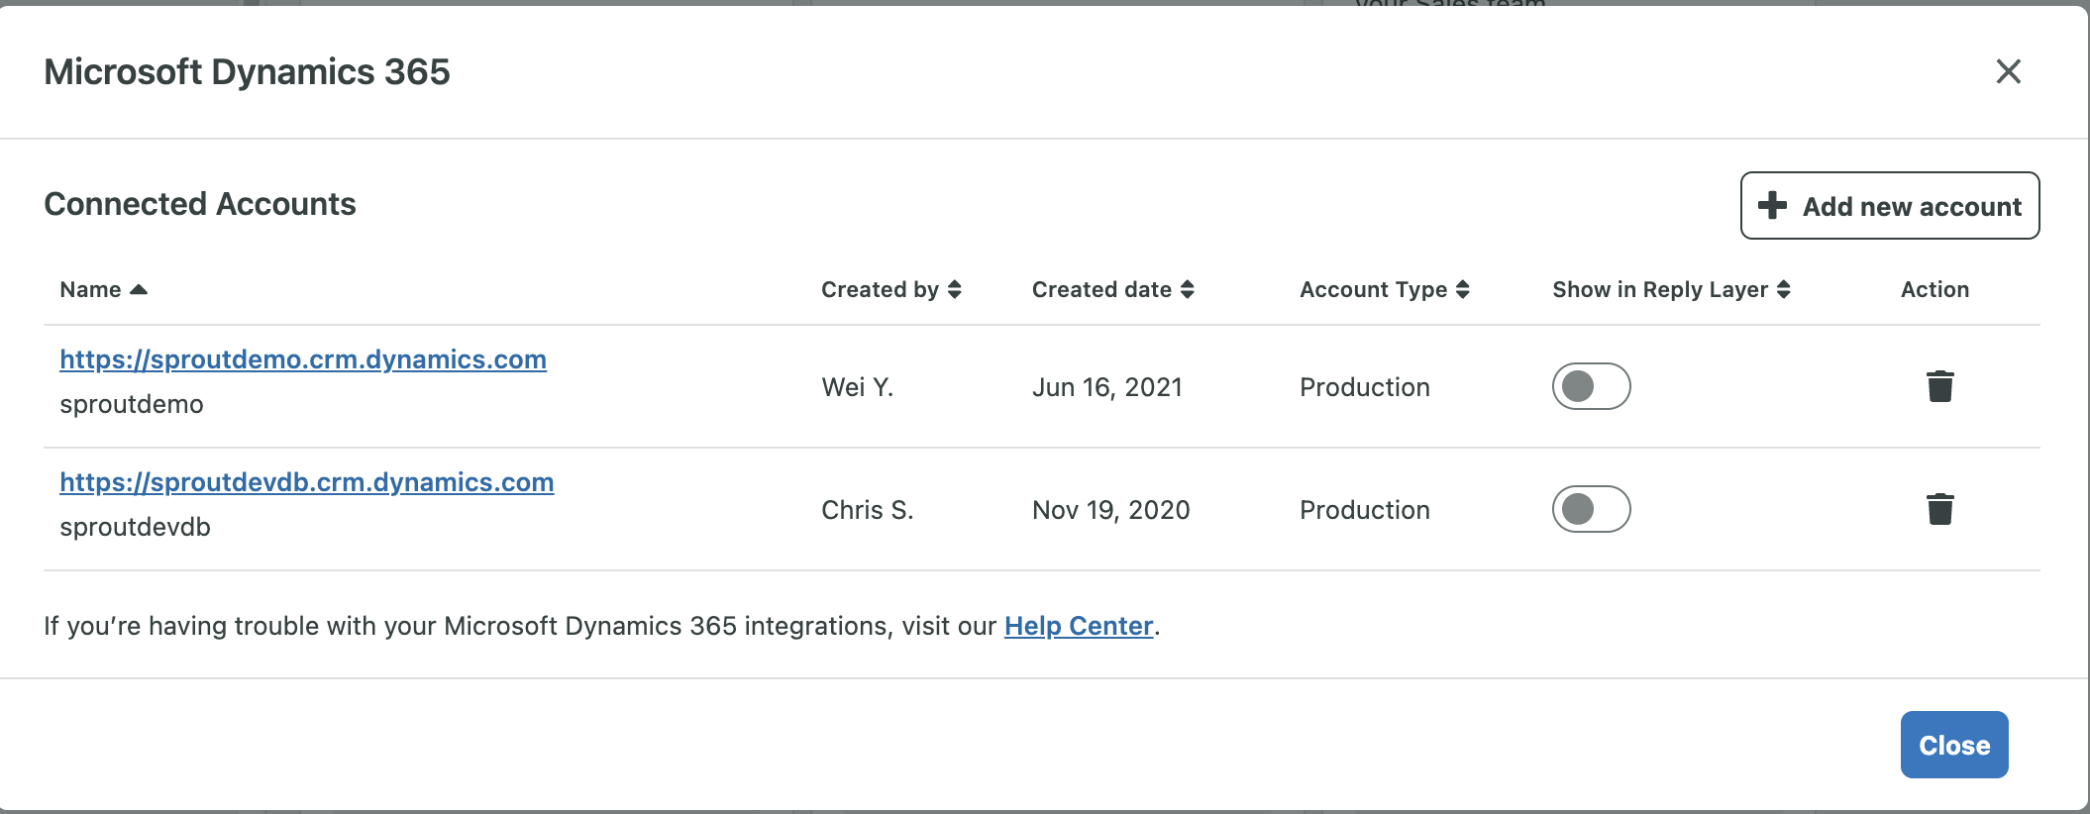Select the 'Wei Y.' cell
2090x814 pixels.
(858, 387)
